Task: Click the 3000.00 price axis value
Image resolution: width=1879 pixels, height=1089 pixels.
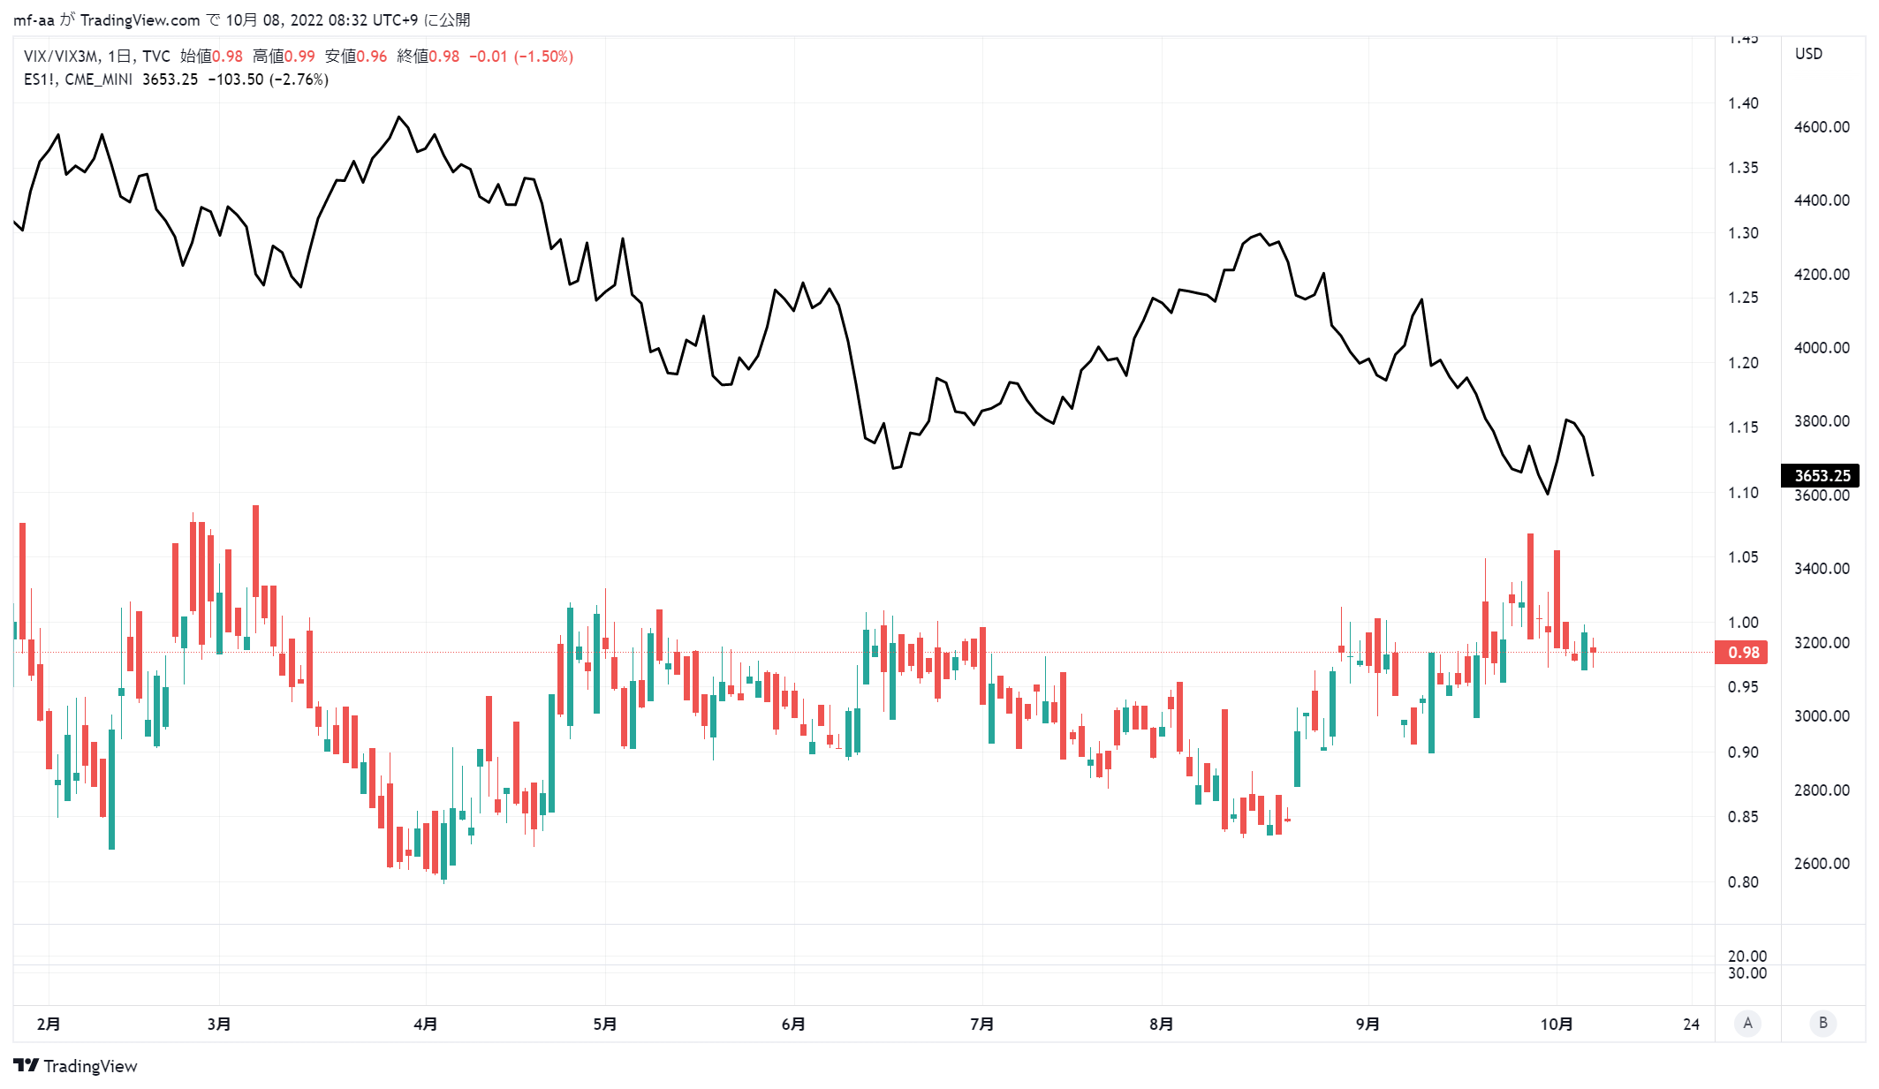Action: tap(1822, 716)
